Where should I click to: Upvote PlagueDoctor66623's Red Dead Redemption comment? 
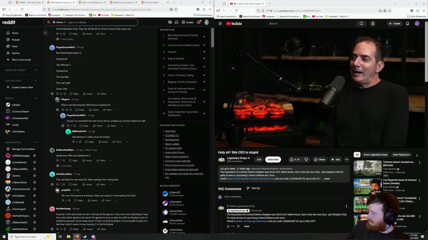(57, 94)
